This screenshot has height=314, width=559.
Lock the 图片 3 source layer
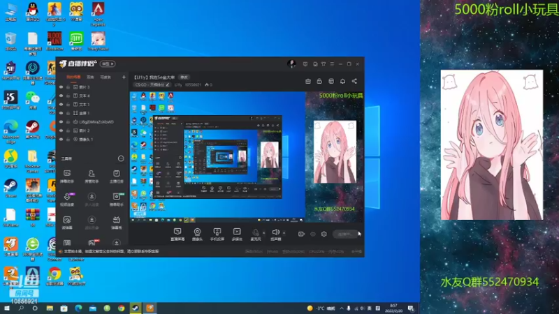tap(68, 87)
